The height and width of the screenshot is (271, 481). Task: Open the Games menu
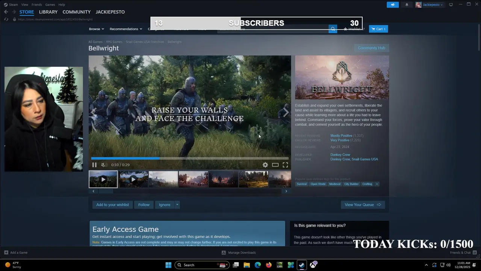pyautogui.click(x=50, y=5)
